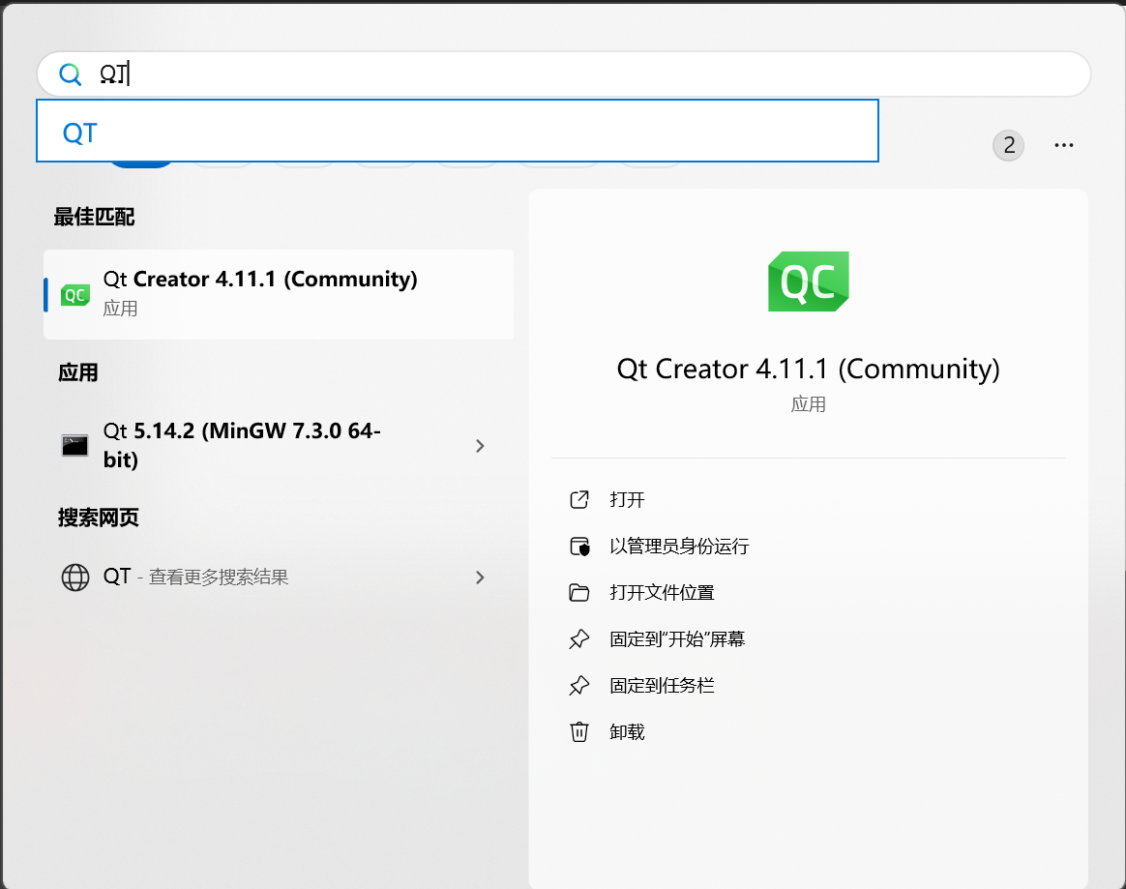This screenshot has width=1126, height=889.
Task: Click pin icon for 固定到"开始"屏幕
Action: pos(578,639)
